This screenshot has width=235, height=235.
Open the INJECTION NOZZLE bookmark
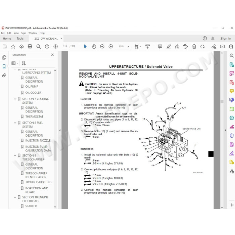(38, 140)
